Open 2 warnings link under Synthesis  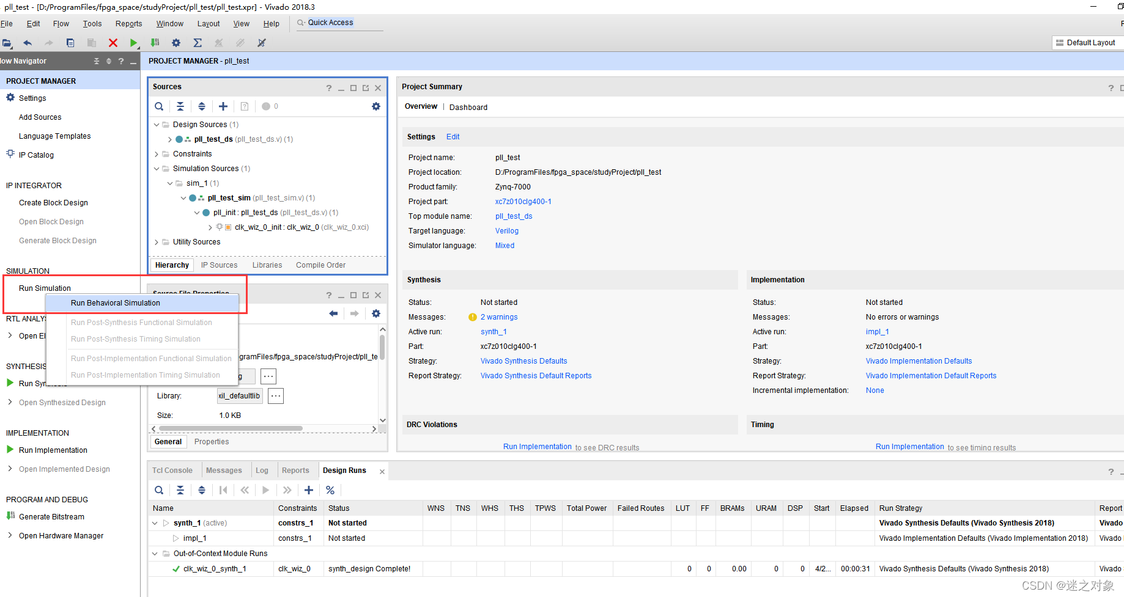point(499,317)
